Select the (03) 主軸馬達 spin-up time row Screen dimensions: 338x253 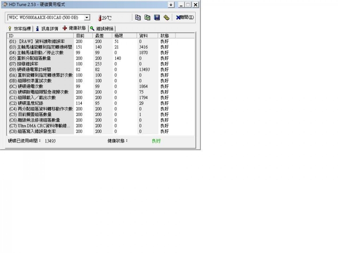[101, 47]
